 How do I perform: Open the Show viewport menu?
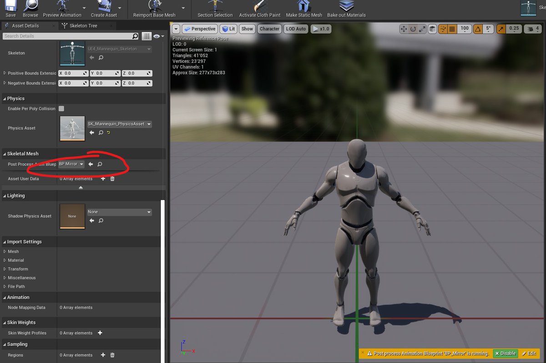point(247,29)
